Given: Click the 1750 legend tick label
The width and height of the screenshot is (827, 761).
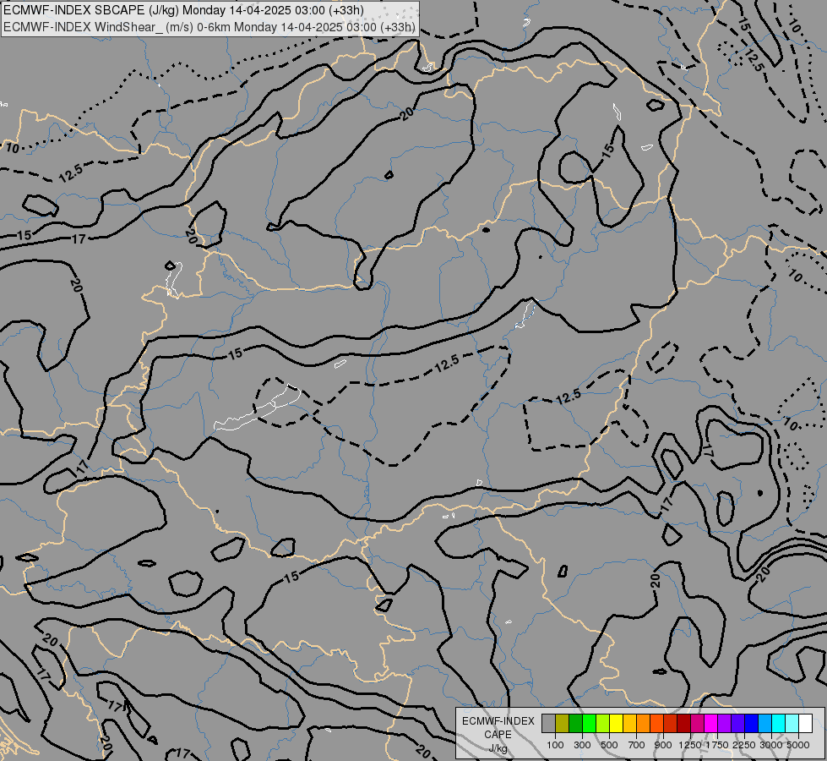Looking at the screenshot, I should coord(717,745).
